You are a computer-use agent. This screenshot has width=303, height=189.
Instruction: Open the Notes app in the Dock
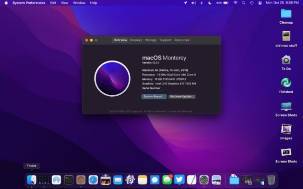click(143, 180)
